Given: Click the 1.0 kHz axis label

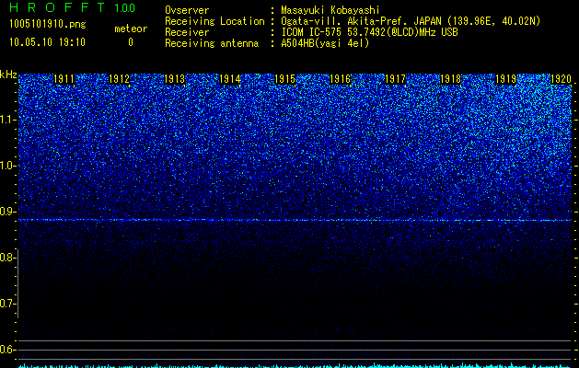Looking at the screenshot, I should (7, 166).
